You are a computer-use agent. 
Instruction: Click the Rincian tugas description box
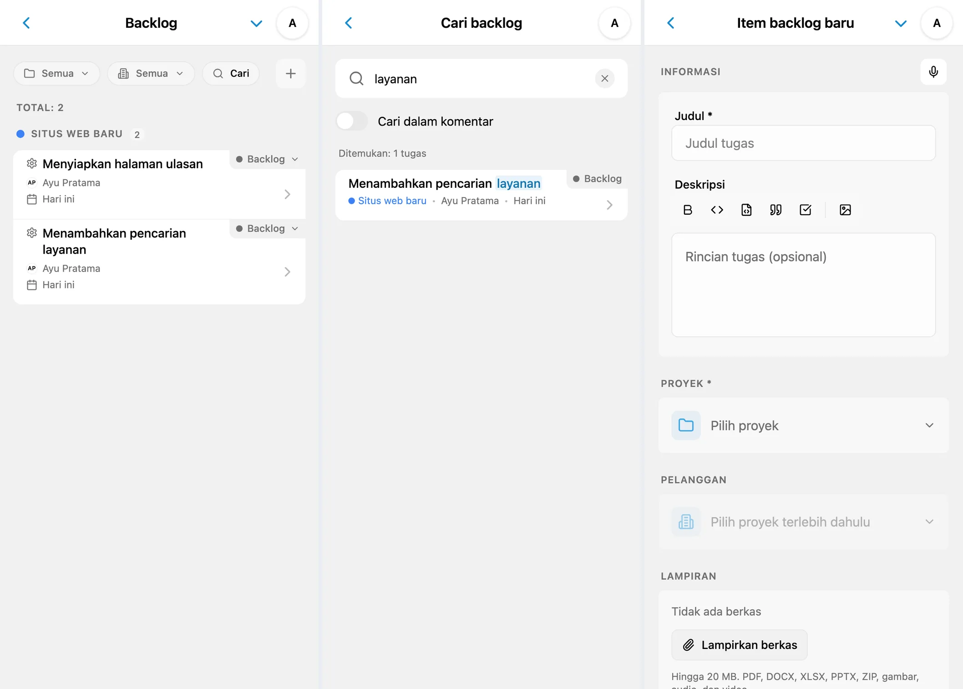[x=803, y=285]
